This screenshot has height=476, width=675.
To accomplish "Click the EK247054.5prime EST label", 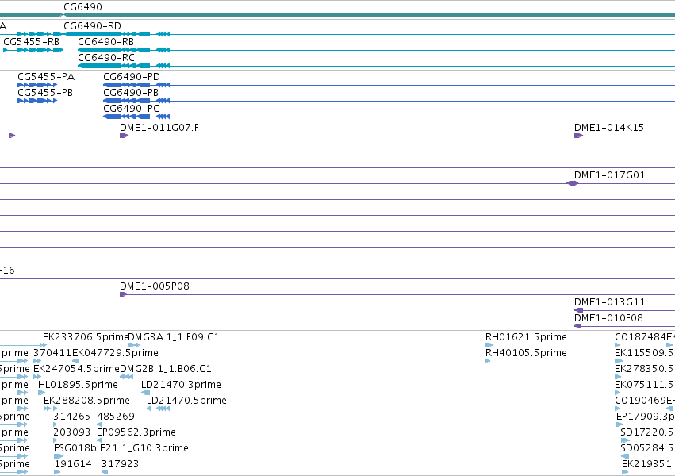I will 76,369.
